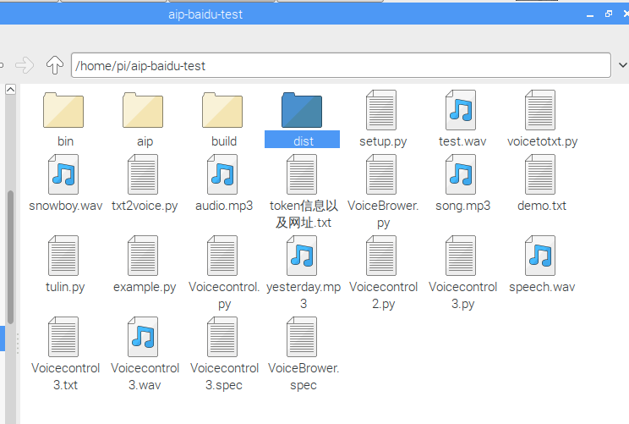Select the dist folder icon

[x=302, y=110]
